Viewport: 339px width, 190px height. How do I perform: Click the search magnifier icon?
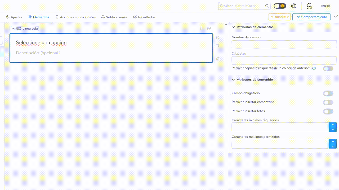267,6
